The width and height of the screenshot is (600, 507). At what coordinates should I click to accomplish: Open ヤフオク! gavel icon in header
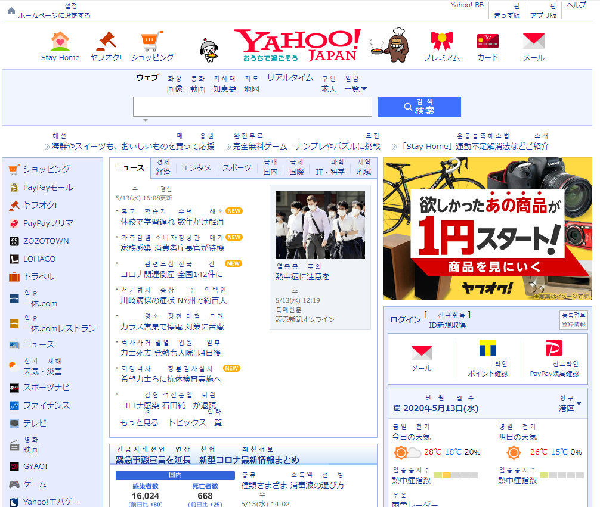(106, 41)
